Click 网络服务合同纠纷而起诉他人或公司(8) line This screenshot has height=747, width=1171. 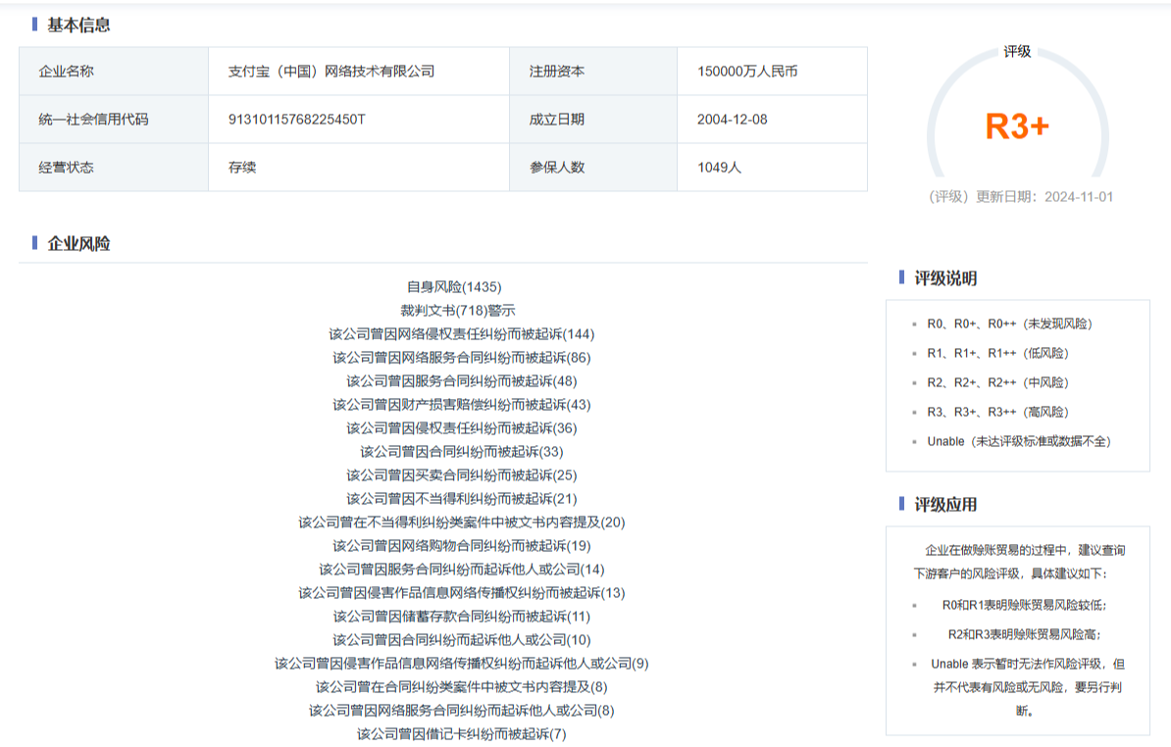pyautogui.click(x=462, y=710)
